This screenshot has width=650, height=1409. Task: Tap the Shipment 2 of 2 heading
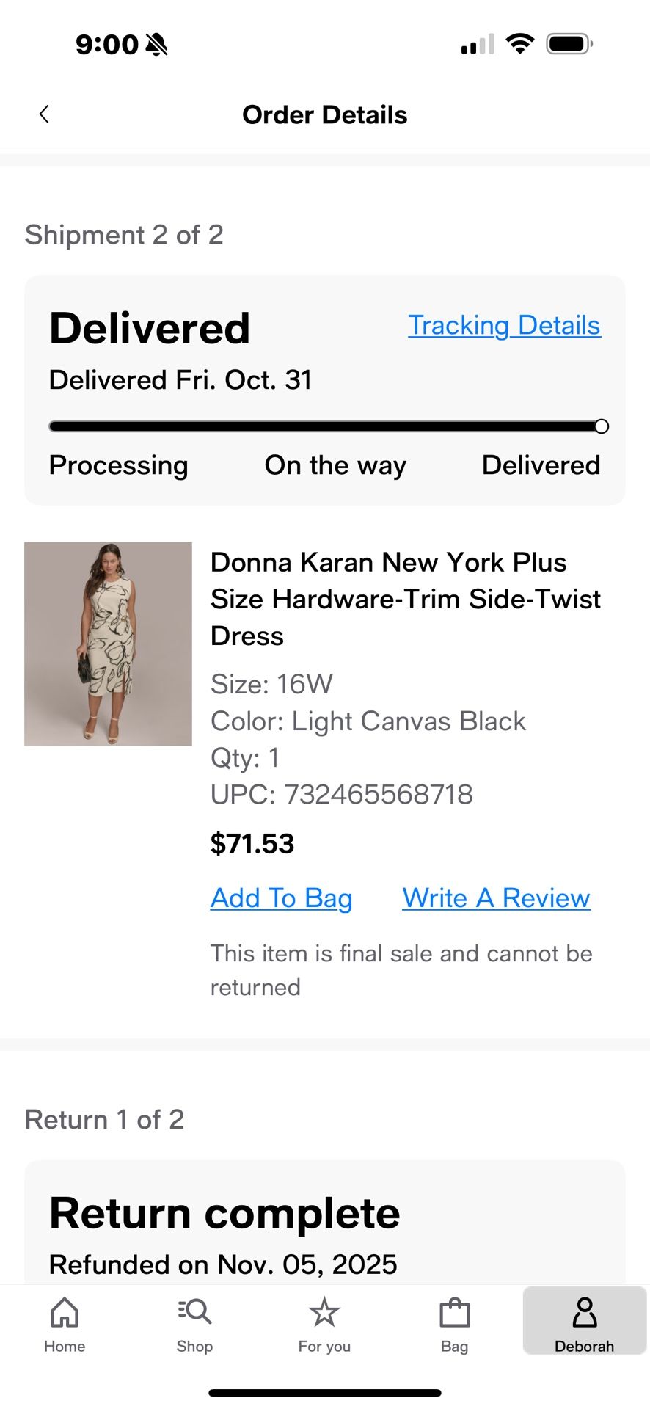click(x=124, y=235)
